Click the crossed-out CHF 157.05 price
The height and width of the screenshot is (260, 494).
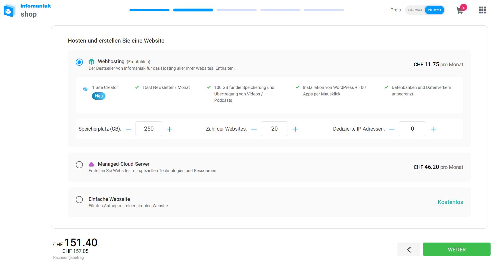click(75, 251)
